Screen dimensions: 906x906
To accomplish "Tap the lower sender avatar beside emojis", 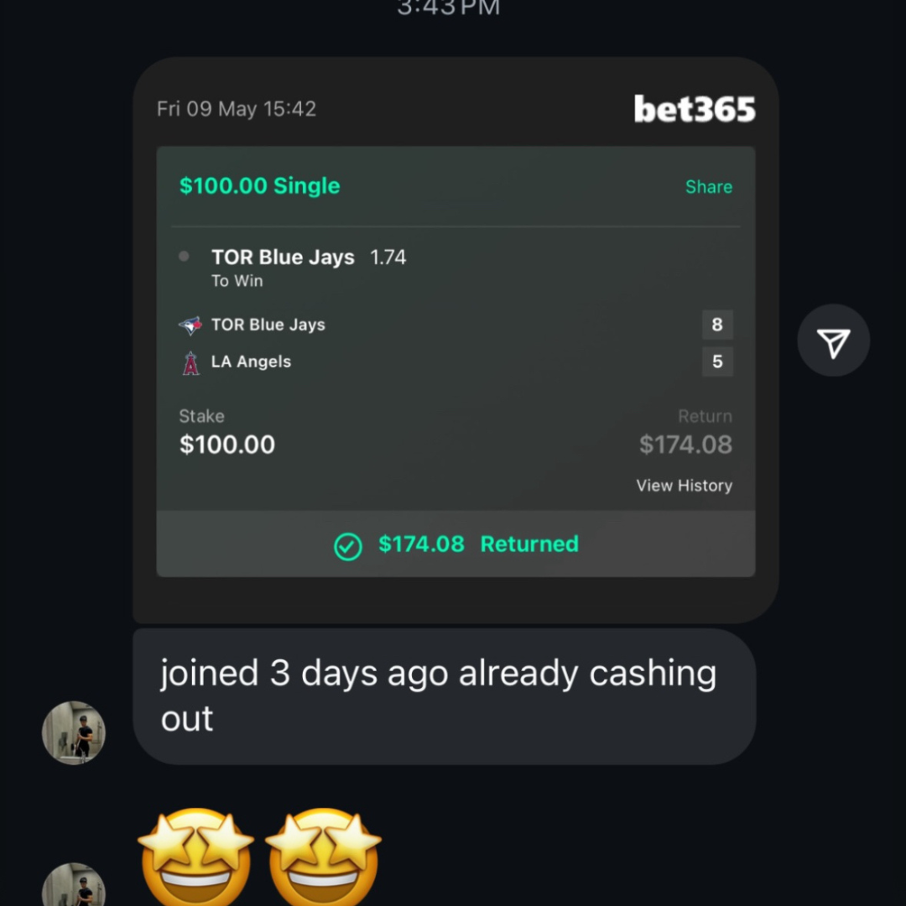I will [x=74, y=888].
